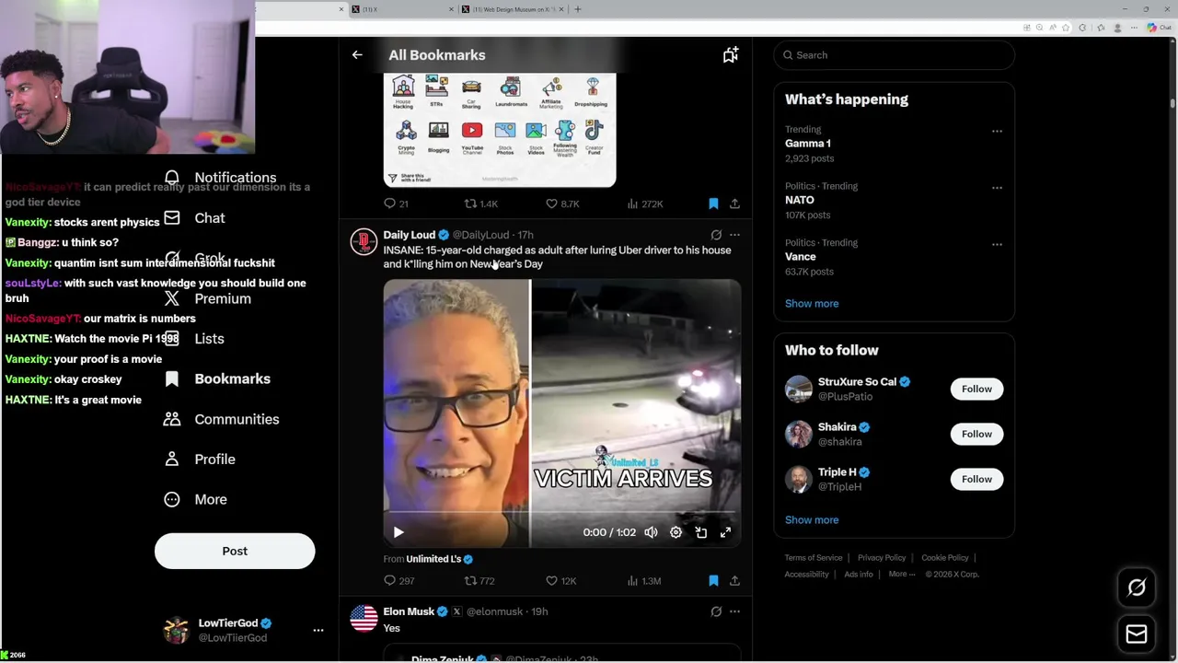Play the Daily Loud video
Screen dimensions: 1178x663
coord(398,532)
